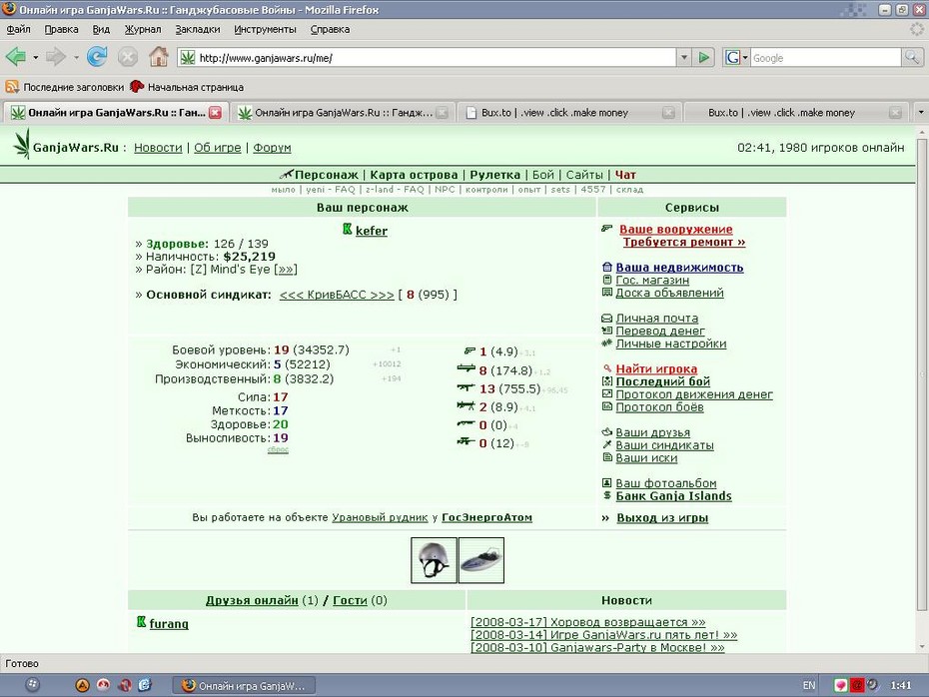Click the assault rifle skill icon next to 13

466,387
